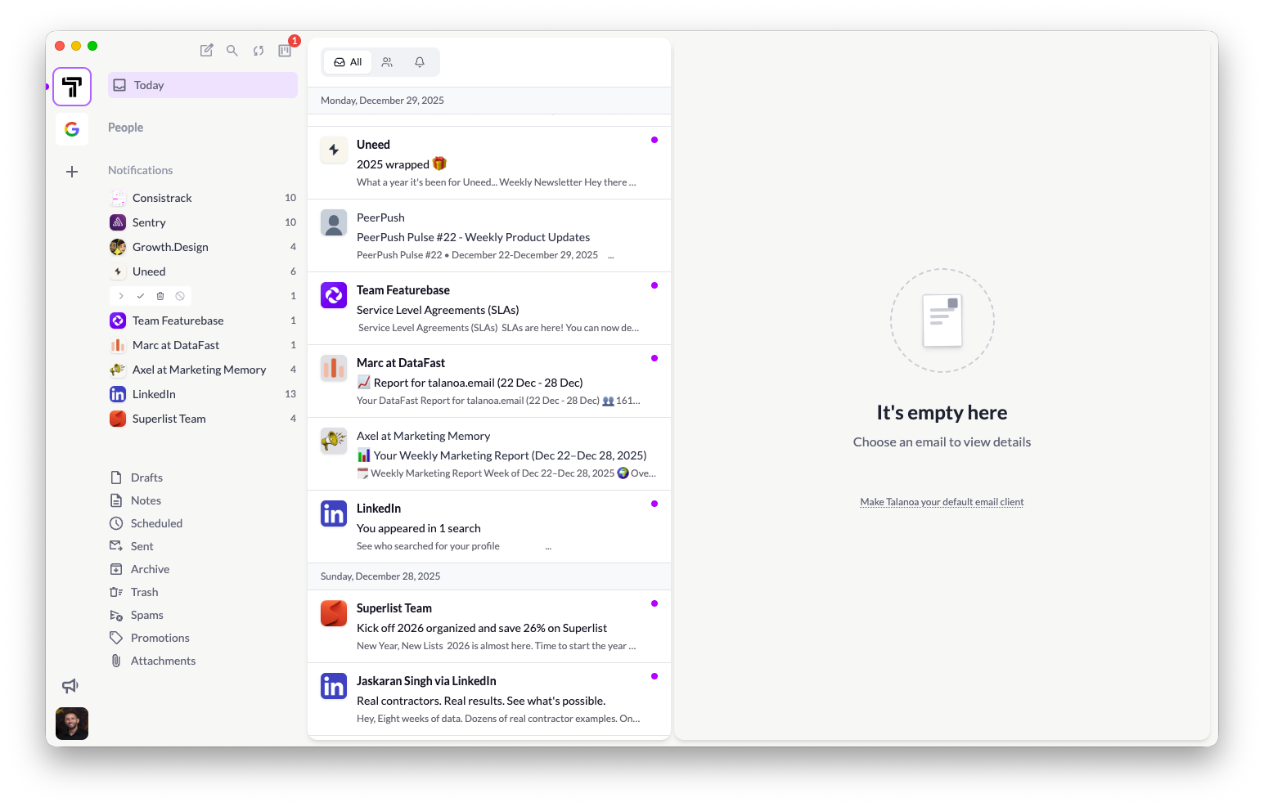Image resolution: width=1264 pixels, height=807 pixels.
Task: Expand the Uneed notification group chevron
Action: point(120,295)
